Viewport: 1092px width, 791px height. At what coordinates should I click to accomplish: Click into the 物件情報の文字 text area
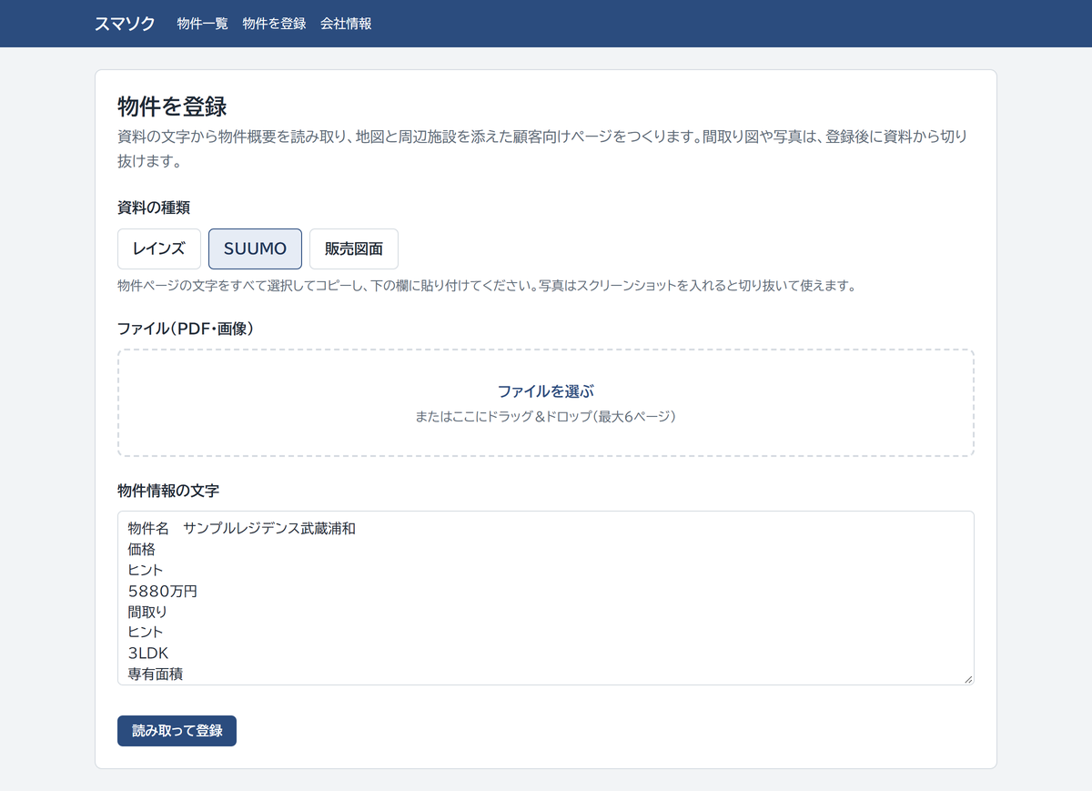546,598
